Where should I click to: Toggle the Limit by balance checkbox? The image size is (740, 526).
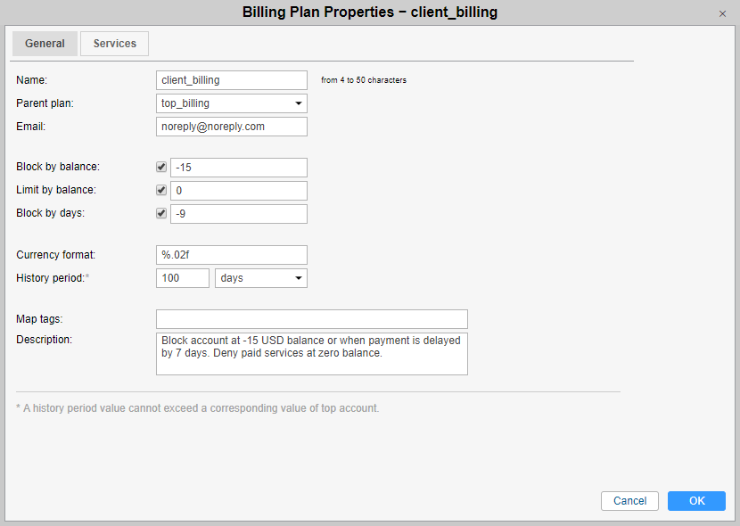click(161, 190)
